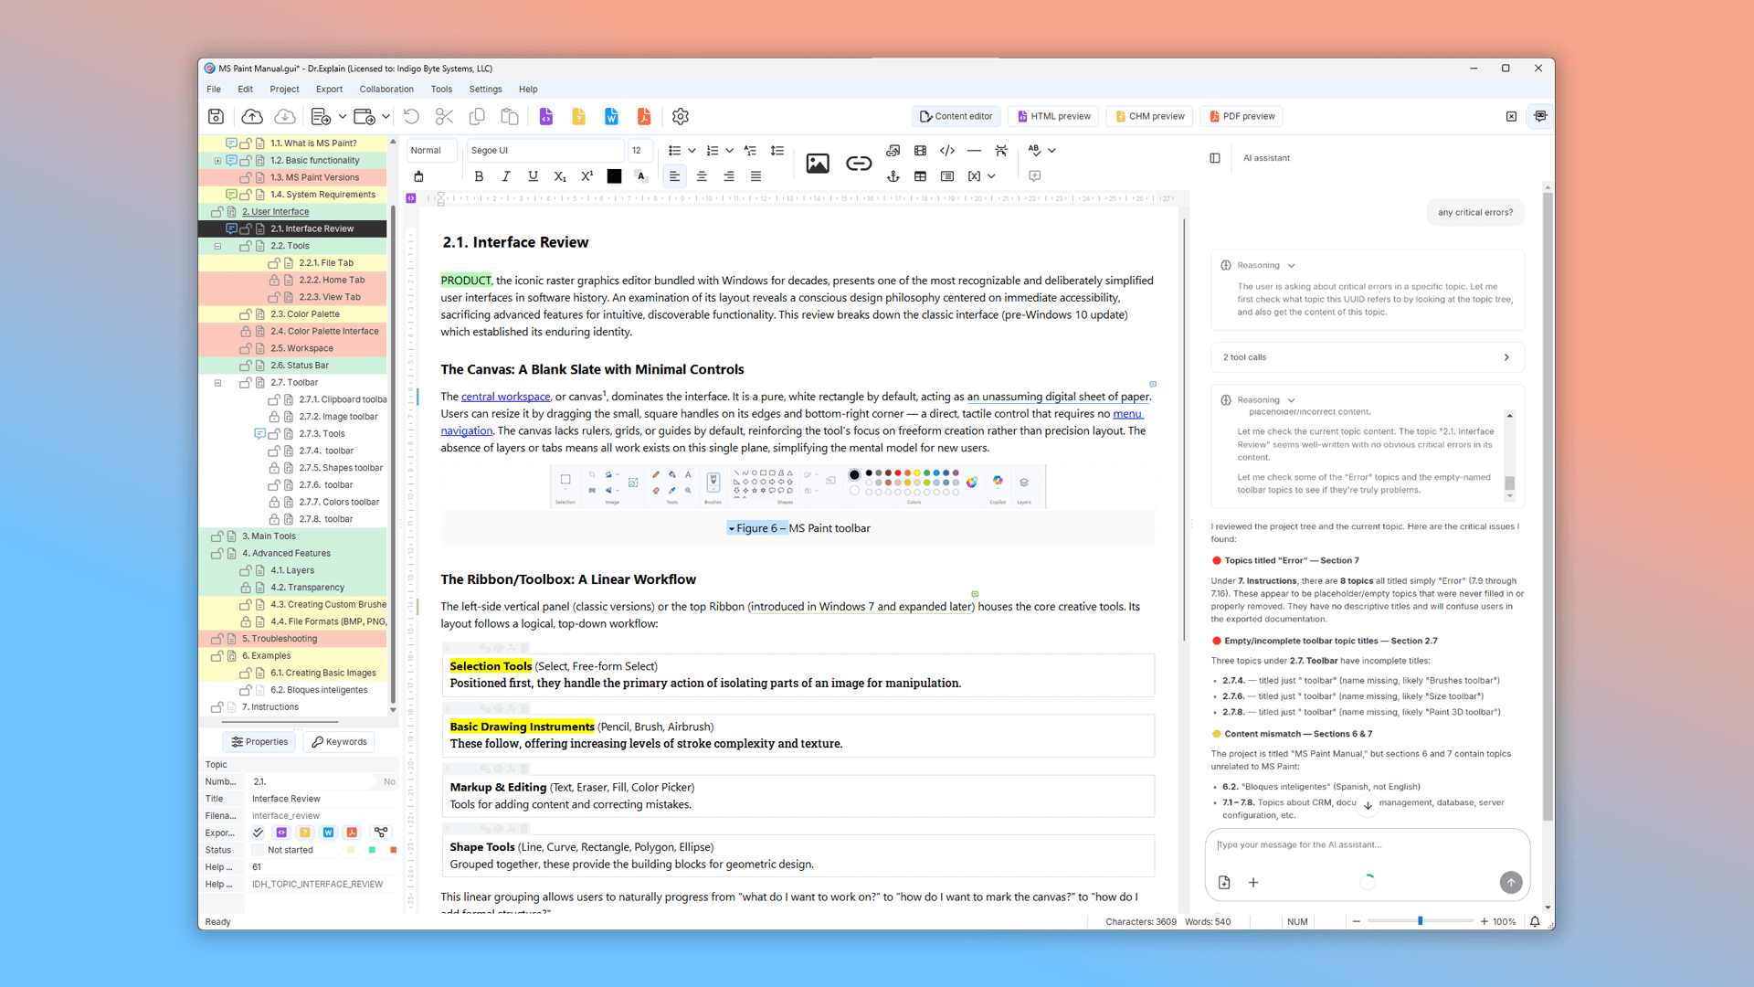
Task: Open numbered list style dropdown arrow
Action: pyautogui.click(x=729, y=151)
